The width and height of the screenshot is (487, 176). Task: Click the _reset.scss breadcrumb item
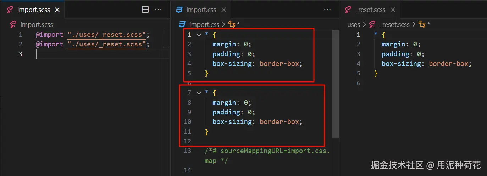tap(394, 24)
